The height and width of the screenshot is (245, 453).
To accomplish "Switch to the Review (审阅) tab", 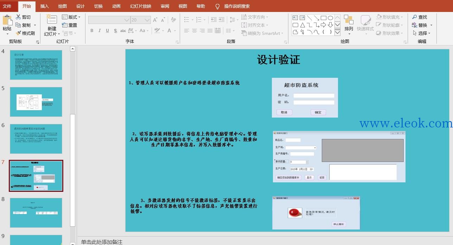I will point(165,6).
